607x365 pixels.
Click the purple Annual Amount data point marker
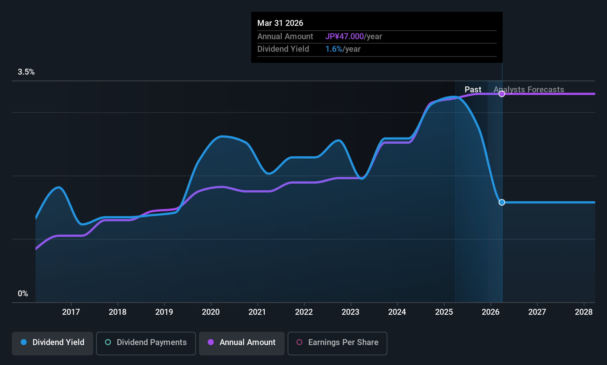coord(502,94)
